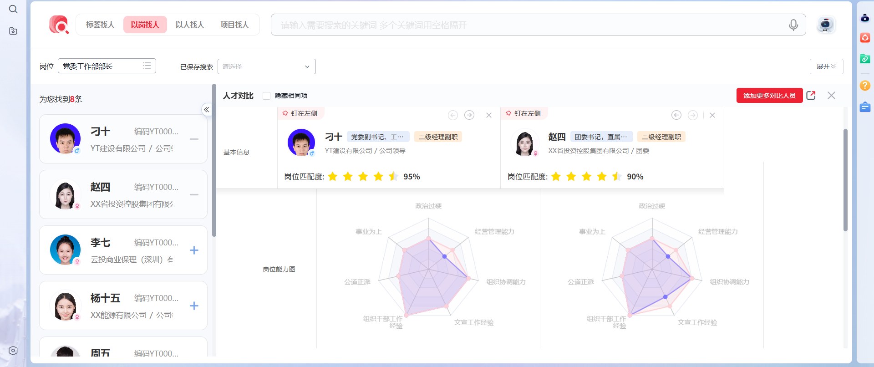This screenshot has height=367, width=874.
Task: Click 95% match value for 刁十
Action: (x=412, y=177)
